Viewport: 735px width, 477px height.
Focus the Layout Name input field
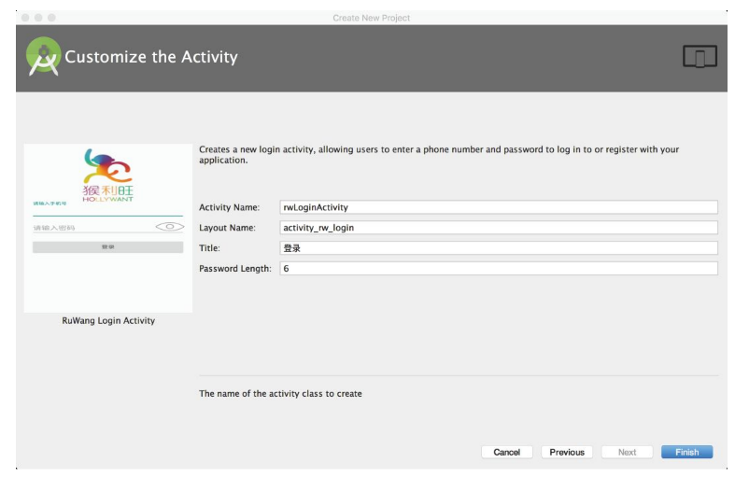(x=498, y=228)
